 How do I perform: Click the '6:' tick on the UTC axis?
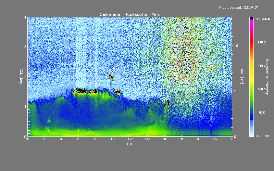pos(79,139)
